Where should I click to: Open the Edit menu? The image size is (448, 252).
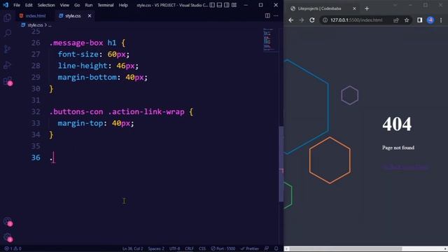pyautogui.click(x=29, y=5)
